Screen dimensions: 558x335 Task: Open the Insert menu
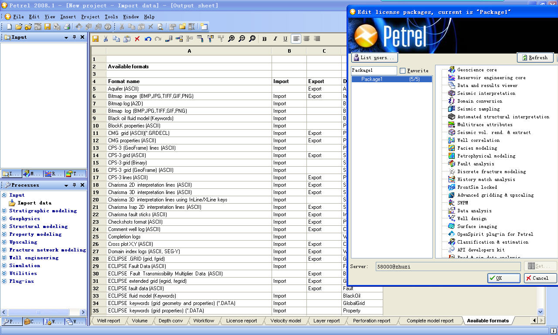click(68, 17)
